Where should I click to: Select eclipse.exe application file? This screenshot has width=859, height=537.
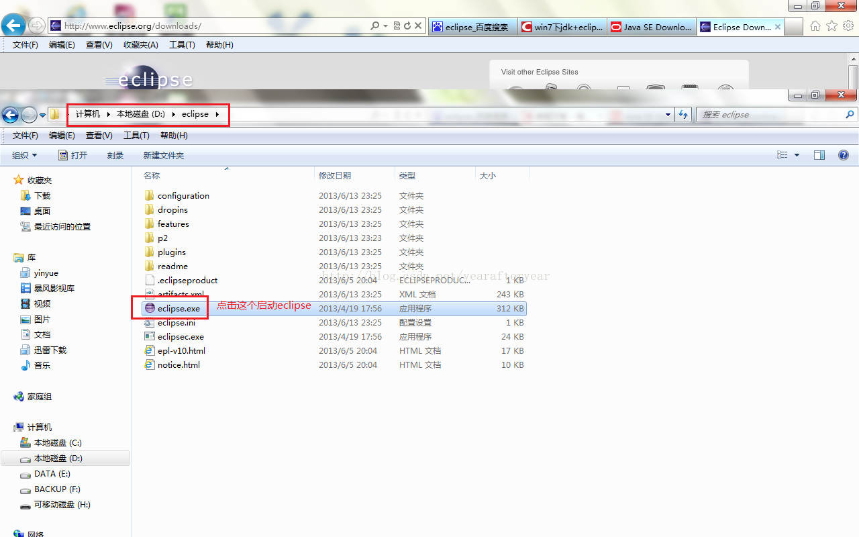pyautogui.click(x=179, y=308)
